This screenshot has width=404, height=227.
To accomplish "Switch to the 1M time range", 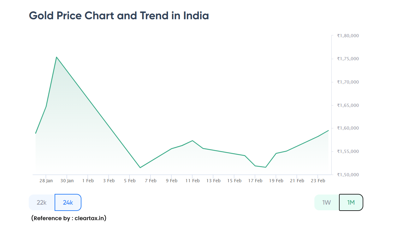I will (351, 202).
